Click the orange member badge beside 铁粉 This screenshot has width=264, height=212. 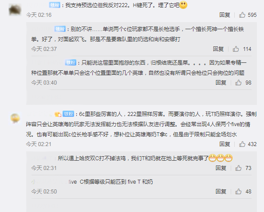click(58, 114)
